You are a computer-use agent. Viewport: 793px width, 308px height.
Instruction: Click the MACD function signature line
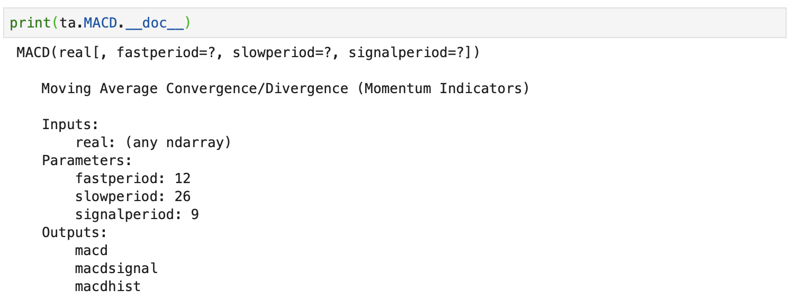point(248,53)
